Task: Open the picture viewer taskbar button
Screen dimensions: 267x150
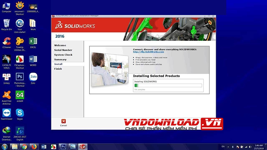Action: [x=73, y=147]
